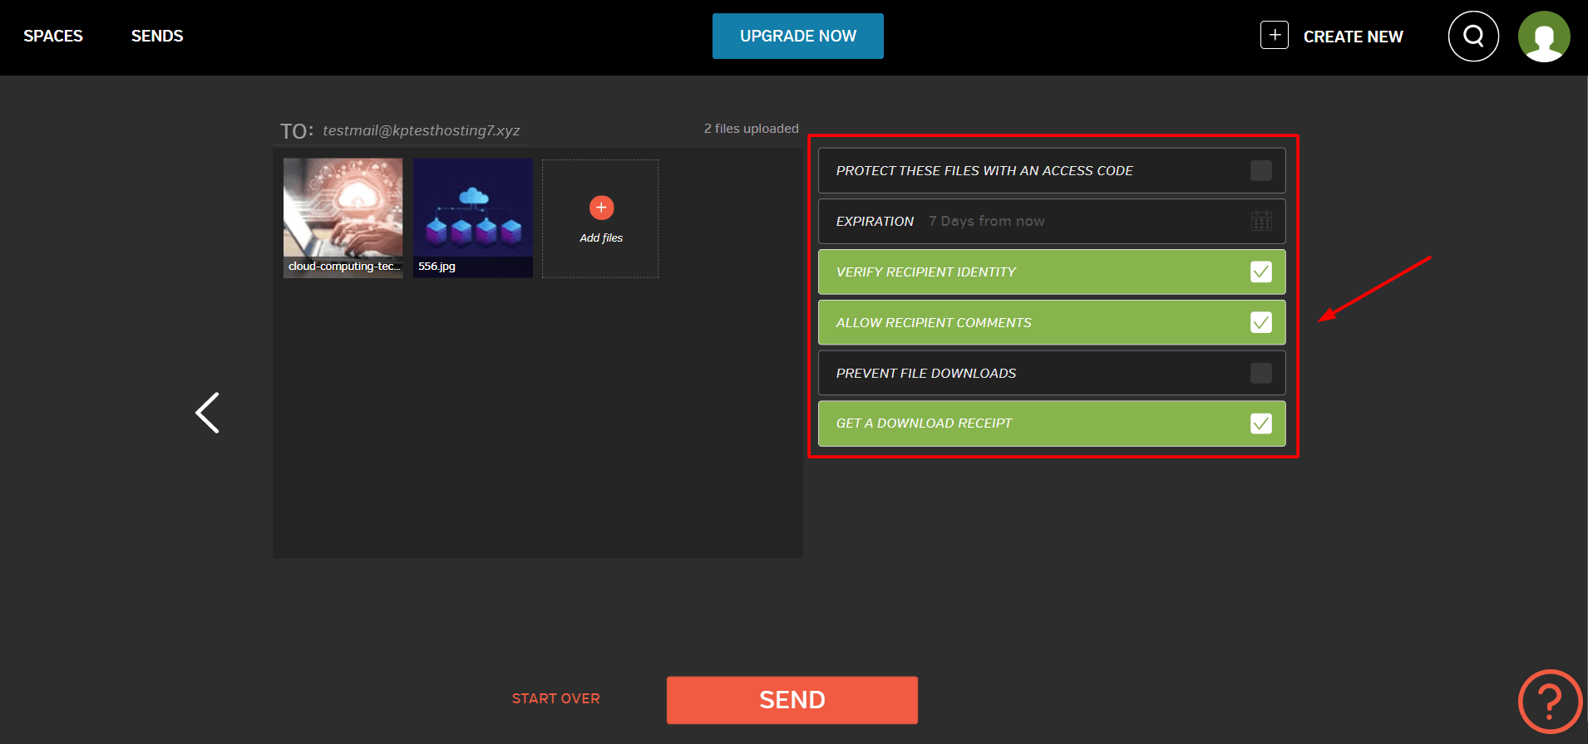Open the expiration calendar icon
This screenshot has width=1588, height=744.
pyautogui.click(x=1261, y=221)
